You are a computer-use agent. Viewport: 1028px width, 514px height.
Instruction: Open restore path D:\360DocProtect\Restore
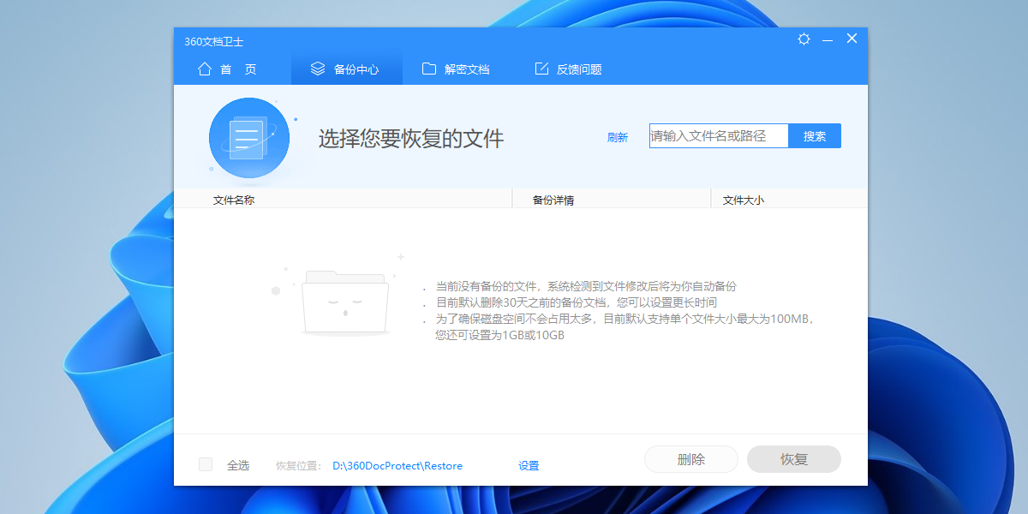(x=397, y=465)
